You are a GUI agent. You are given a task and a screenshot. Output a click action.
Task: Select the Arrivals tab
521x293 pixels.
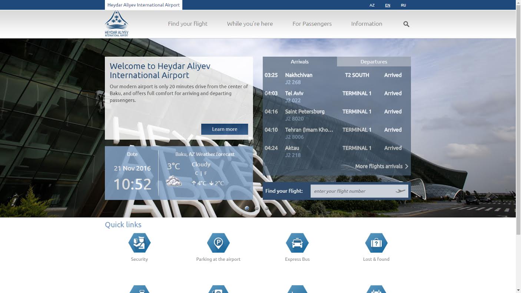tap(299, 62)
